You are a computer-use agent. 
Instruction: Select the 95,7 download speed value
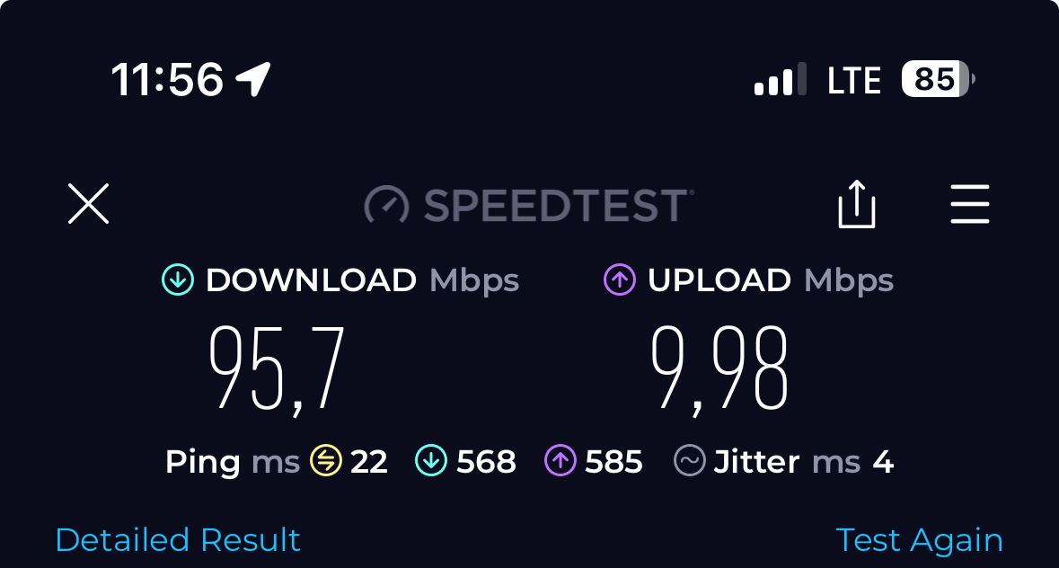tap(277, 369)
